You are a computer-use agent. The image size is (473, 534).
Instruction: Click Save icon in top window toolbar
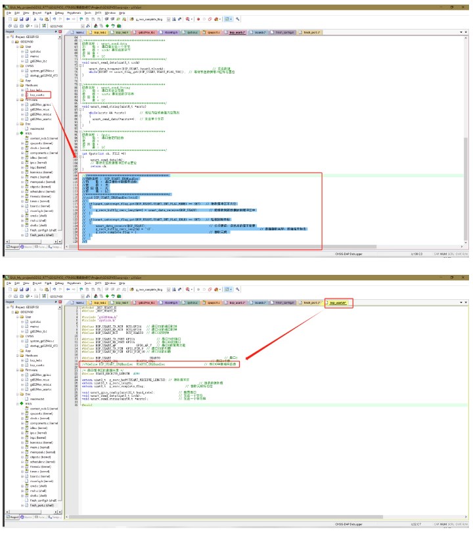[21, 20]
